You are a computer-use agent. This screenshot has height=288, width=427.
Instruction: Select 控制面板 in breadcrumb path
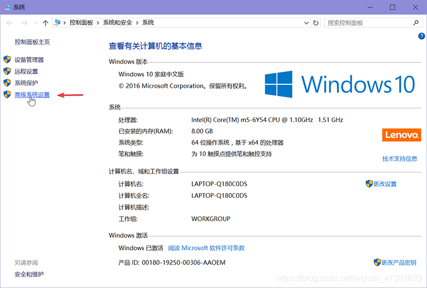coord(81,22)
